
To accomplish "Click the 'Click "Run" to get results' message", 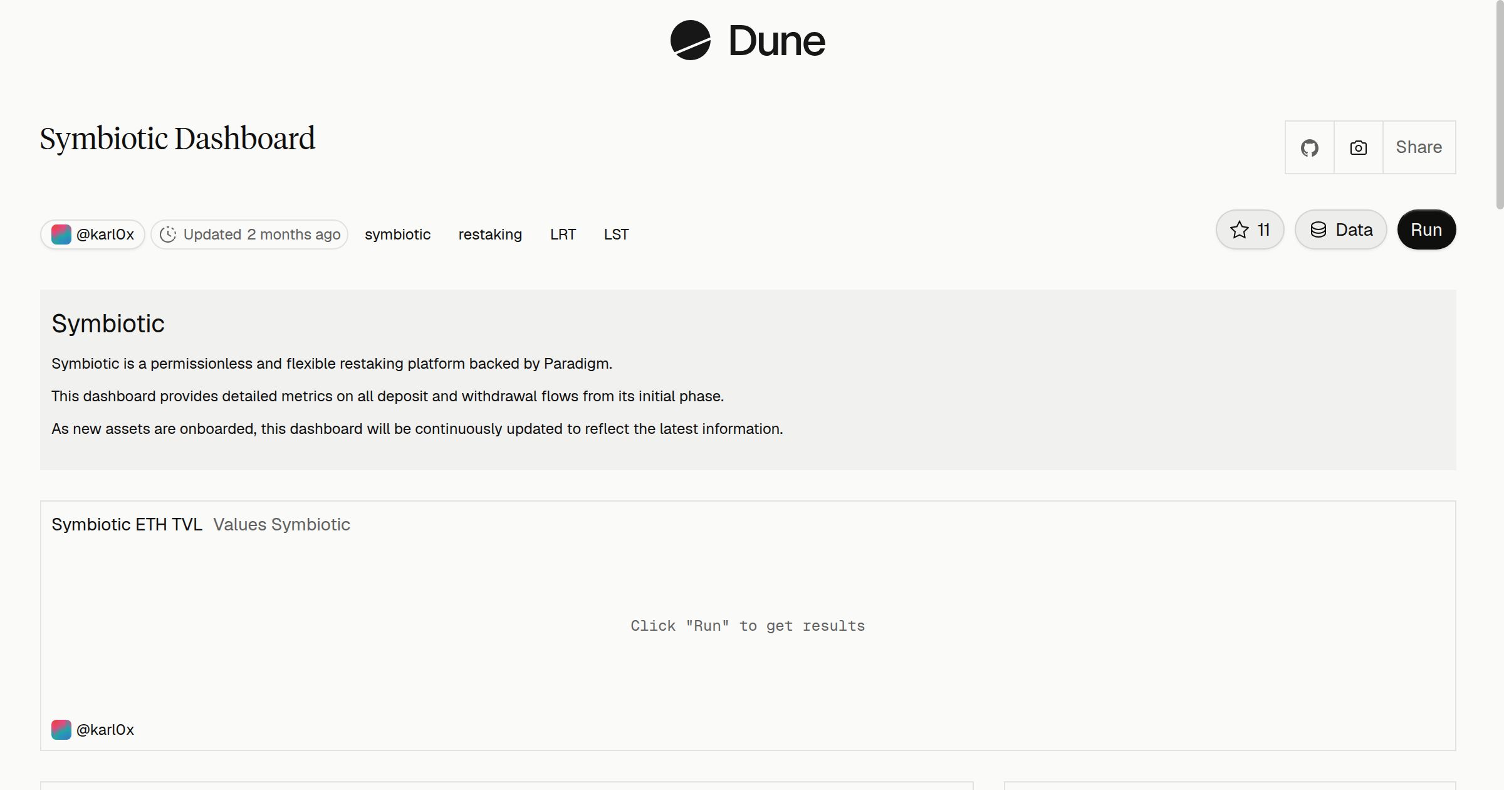I will pyautogui.click(x=748, y=626).
